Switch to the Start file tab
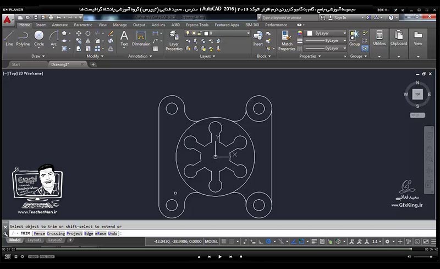440x269 pixels. tap(16, 64)
